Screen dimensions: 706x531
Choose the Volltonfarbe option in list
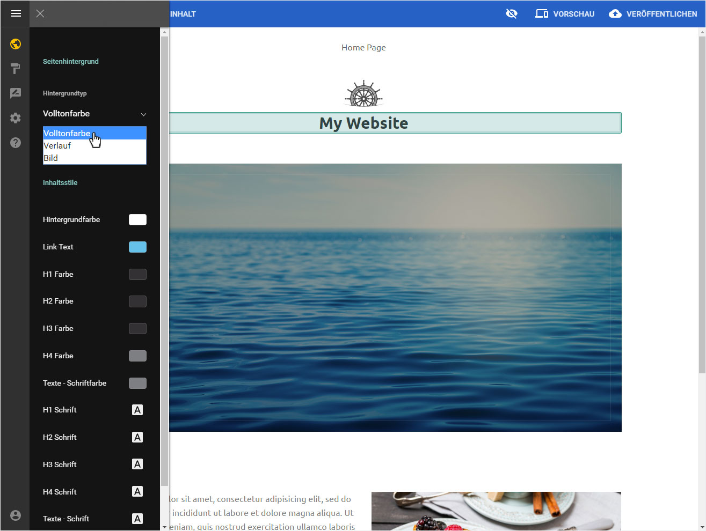[94, 133]
